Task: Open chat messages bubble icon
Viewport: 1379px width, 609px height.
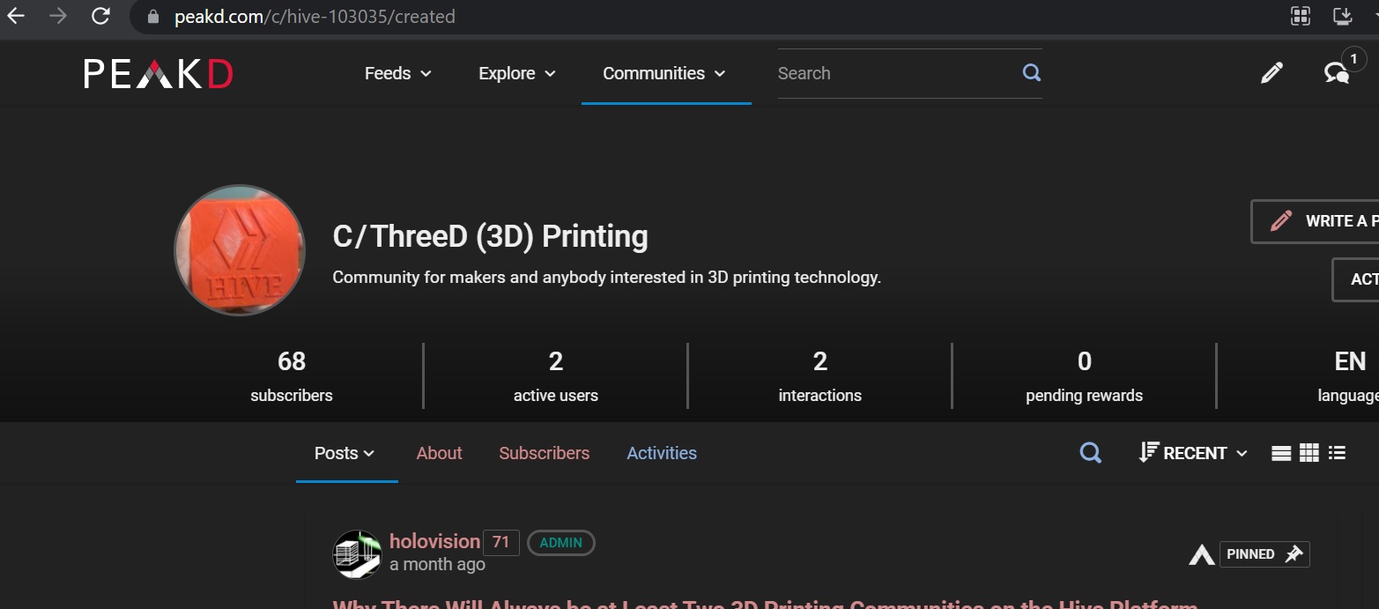Action: [x=1337, y=73]
